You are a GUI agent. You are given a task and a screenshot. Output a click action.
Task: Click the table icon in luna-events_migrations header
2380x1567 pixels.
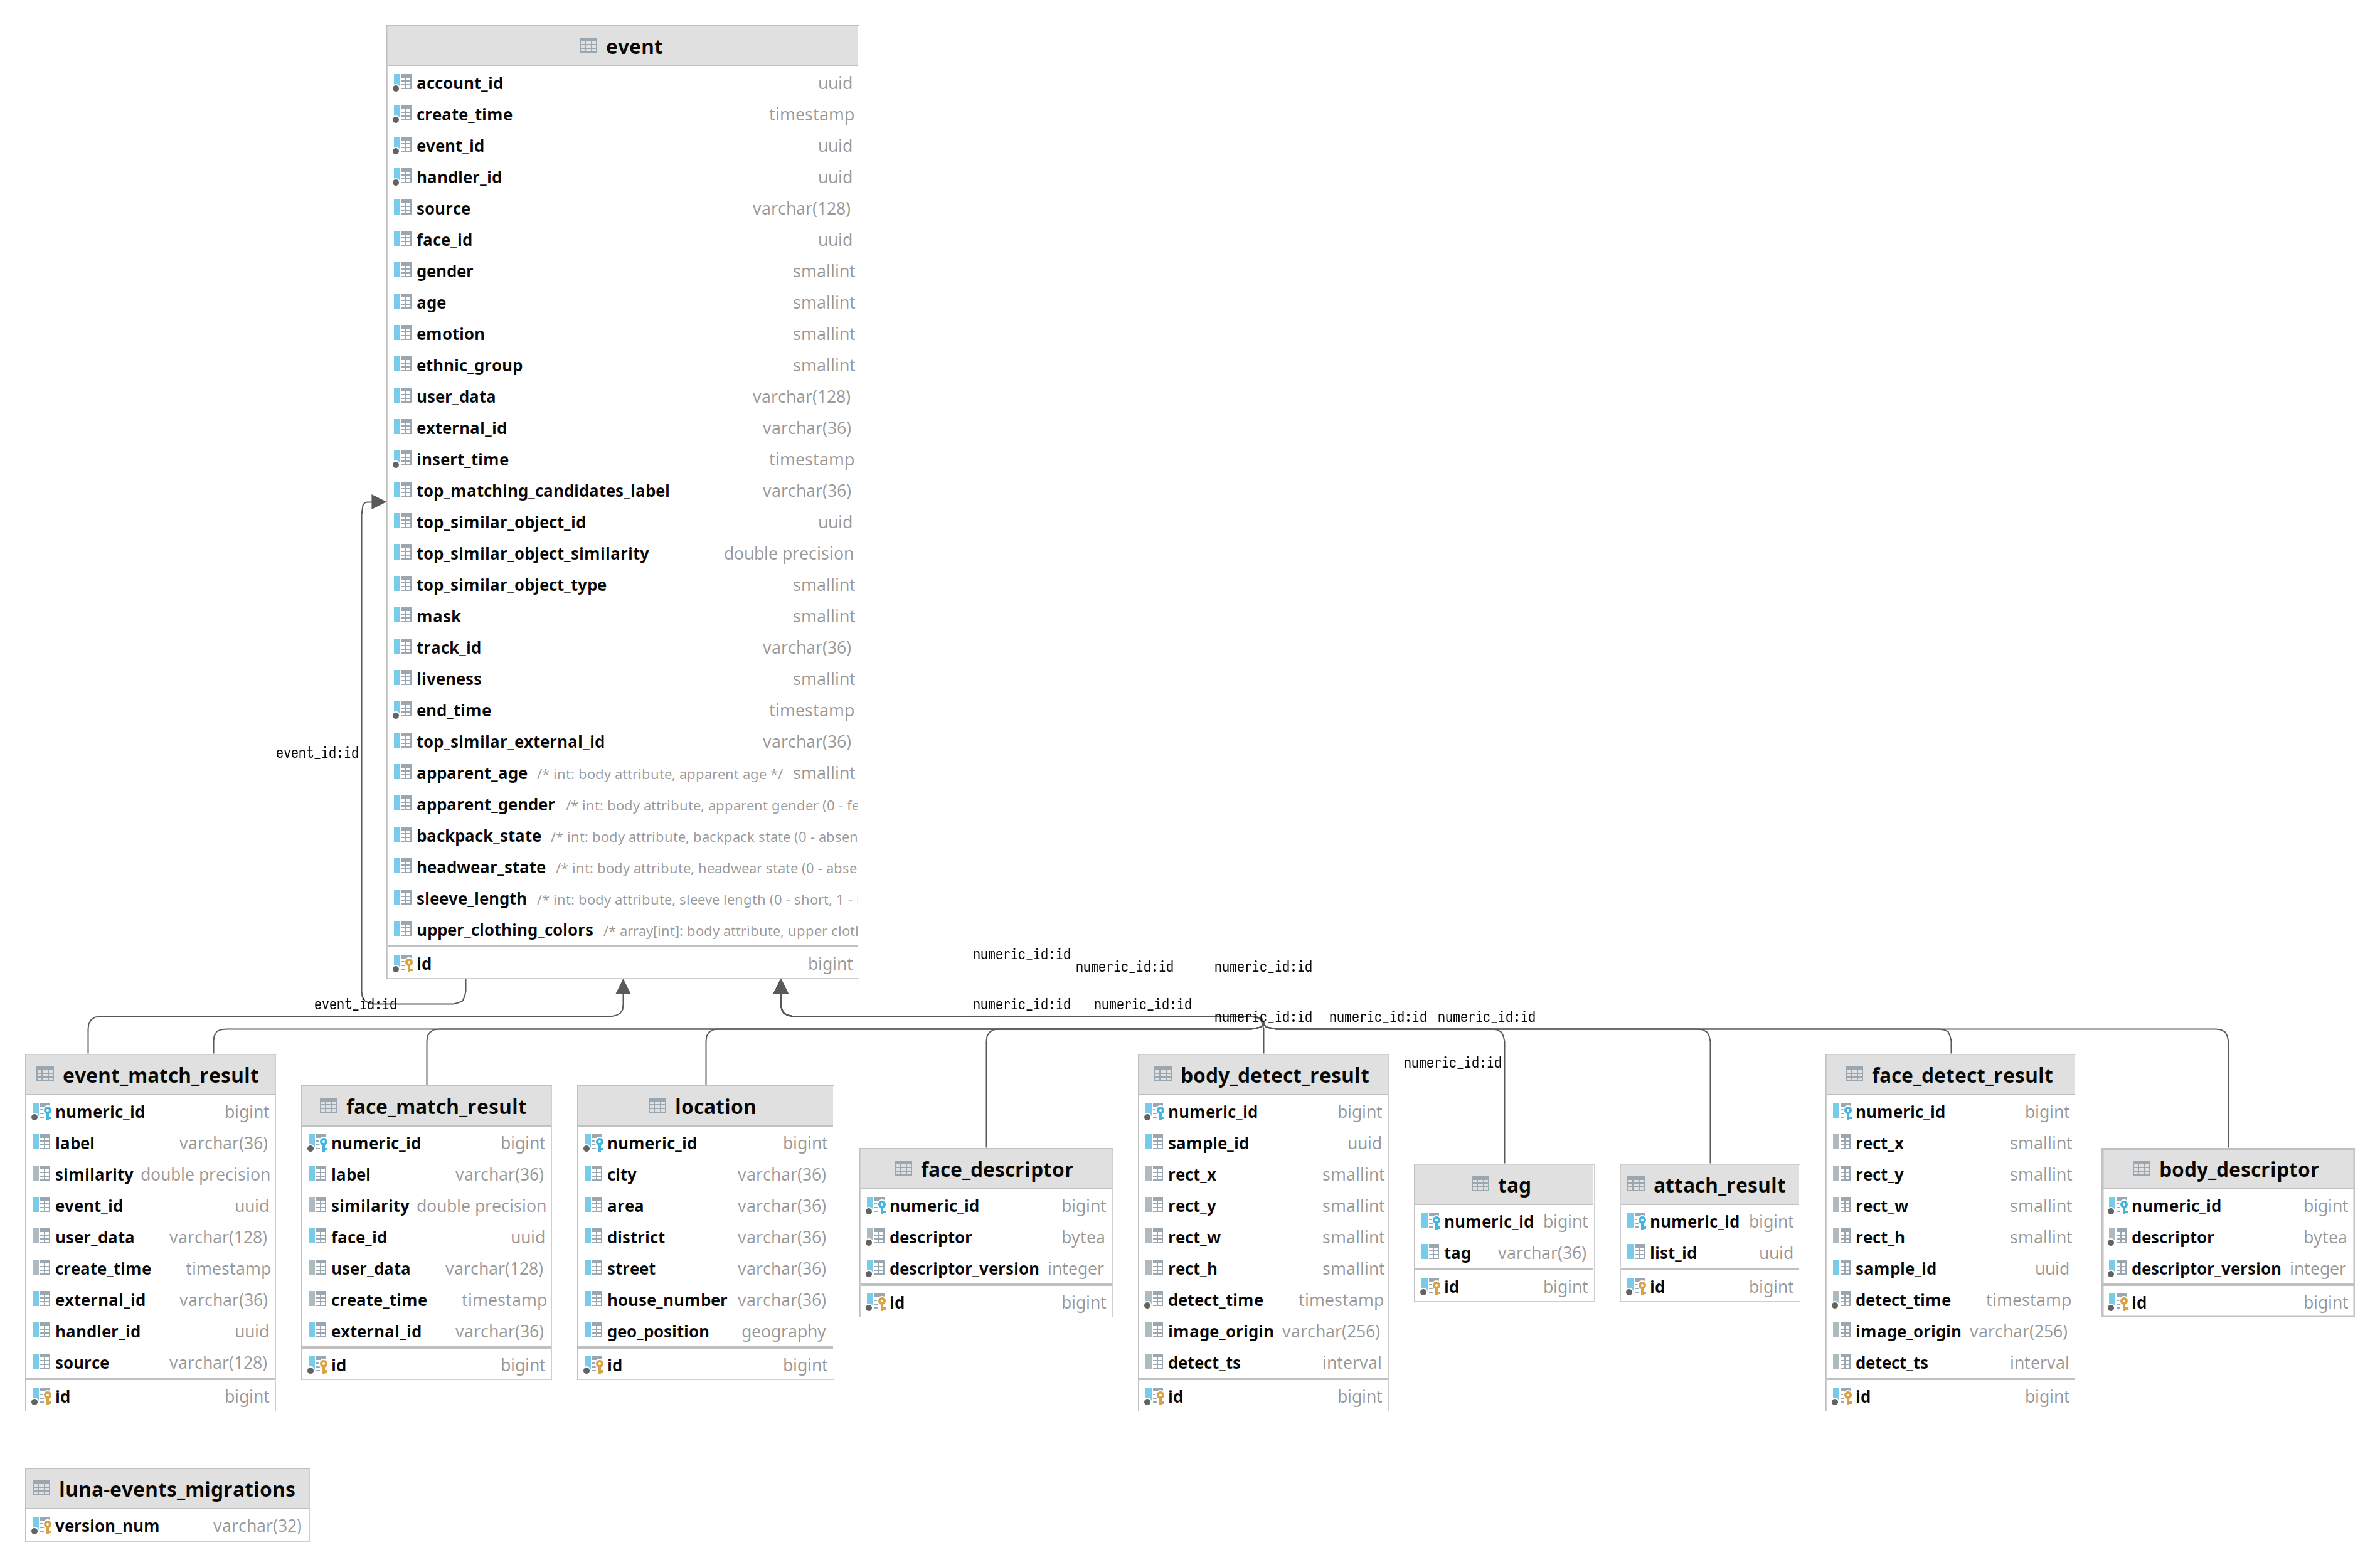coord(41,1489)
